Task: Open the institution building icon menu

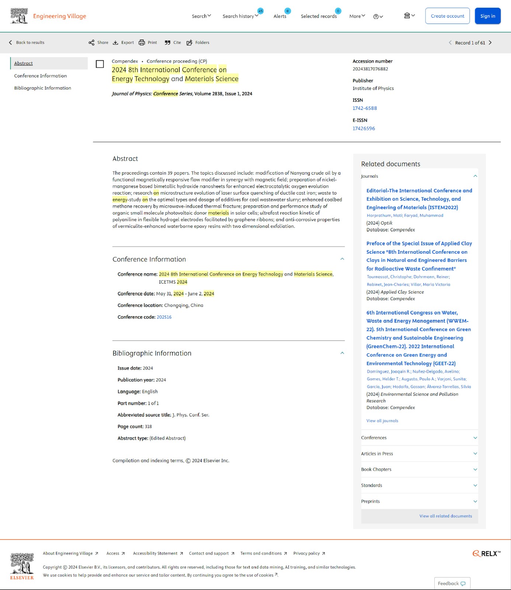Action: (409, 15)
